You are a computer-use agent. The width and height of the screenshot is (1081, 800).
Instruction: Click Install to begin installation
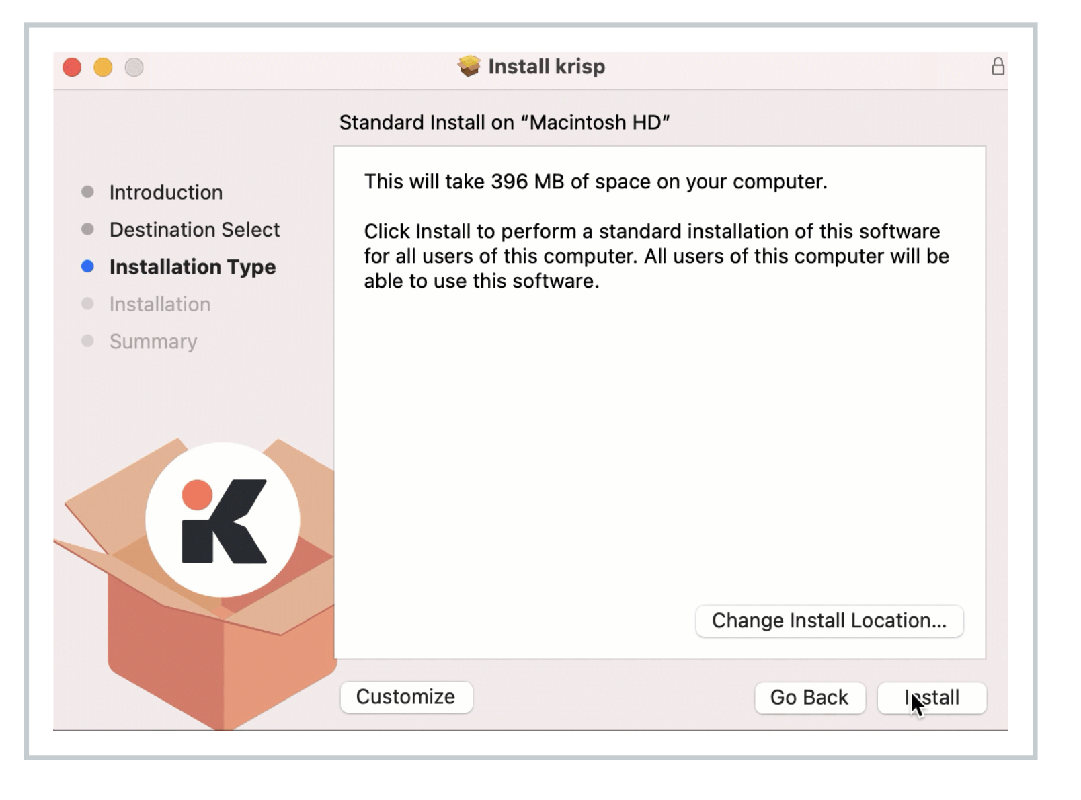pyautogui.click(x=931, y=697)
